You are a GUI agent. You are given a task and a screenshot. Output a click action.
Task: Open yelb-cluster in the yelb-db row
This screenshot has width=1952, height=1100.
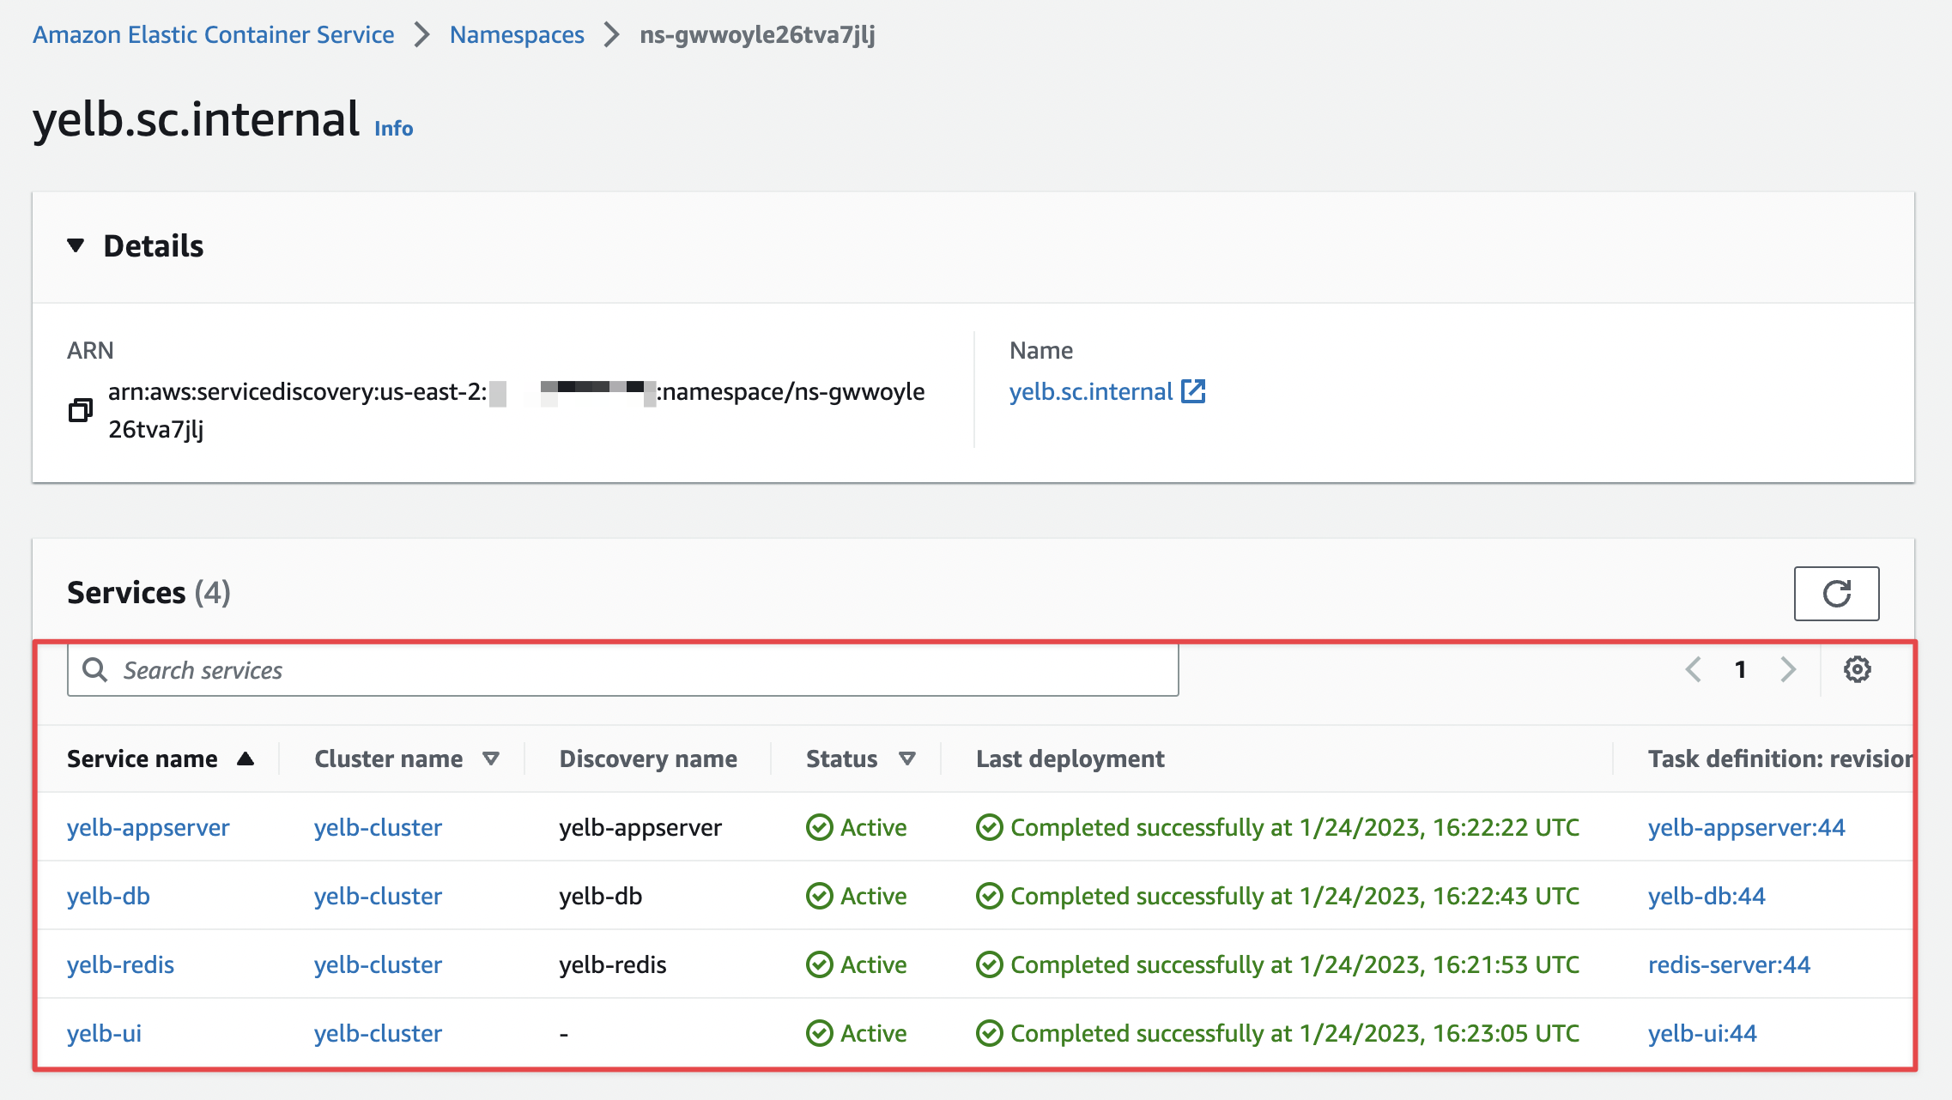point(378,896)
